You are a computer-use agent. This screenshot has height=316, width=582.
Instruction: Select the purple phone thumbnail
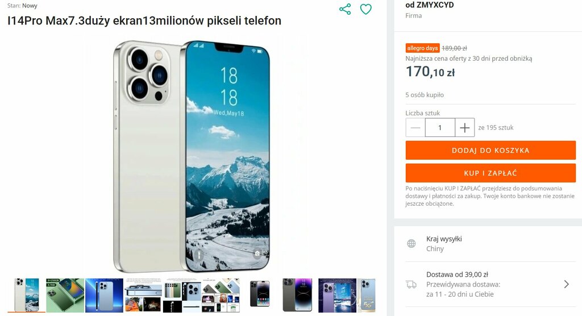(x=337, y=295)
